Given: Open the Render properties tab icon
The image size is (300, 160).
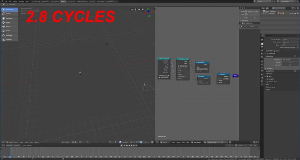Looking at the screenshot, I should (x=262, y=44).
